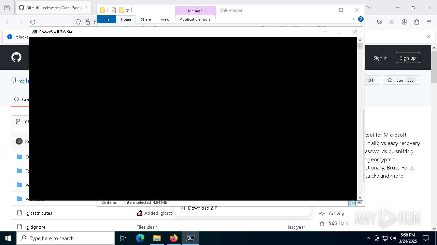Click PowerShell scrollbar down arrow
Image resolution: width=437 pixels, height=245 pixels.
tap(360, 198)
